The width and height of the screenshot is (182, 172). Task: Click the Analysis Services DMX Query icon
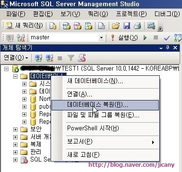click(x=78, y=26)
